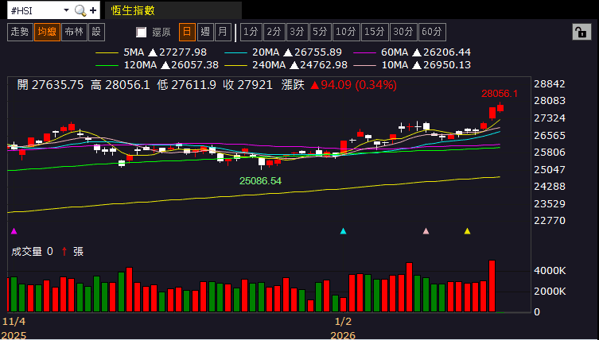Screen dimensions: 599x340
Task: Click the tallest red volume bar at the right
Action: coord(492,286)
